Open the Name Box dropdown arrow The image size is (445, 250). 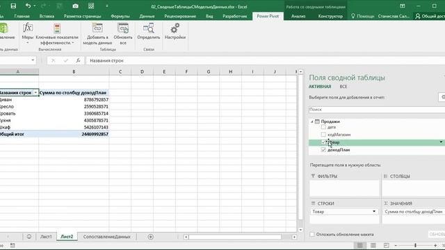pos(33,60)
